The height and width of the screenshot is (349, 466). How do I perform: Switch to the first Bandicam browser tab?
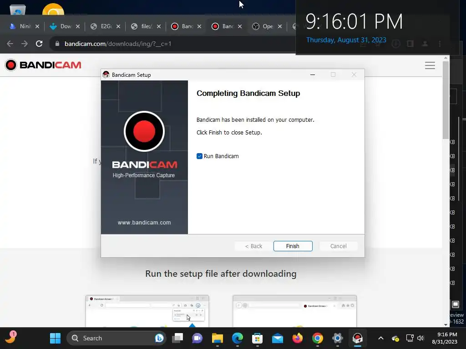tap(186, 26)
